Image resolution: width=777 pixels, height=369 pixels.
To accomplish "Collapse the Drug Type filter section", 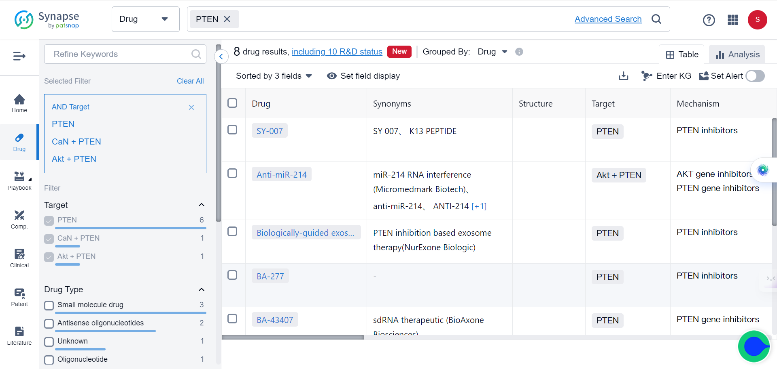I will [202, 289].
